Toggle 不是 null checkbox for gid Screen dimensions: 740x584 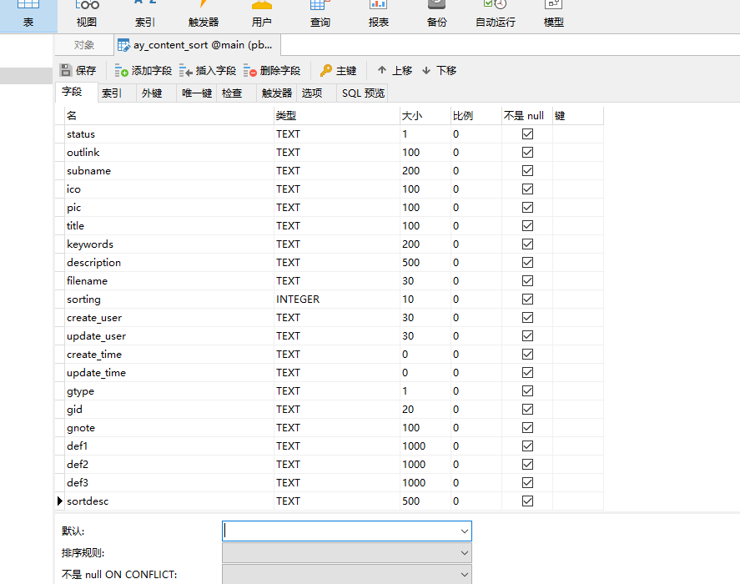[x=527, y=410]
